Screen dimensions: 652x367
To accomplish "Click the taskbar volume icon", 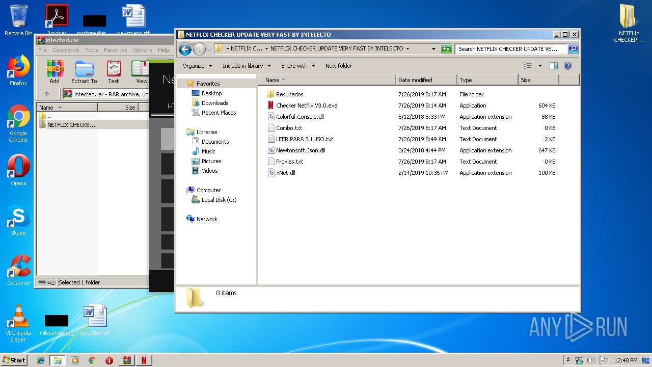I will click(591, 360).
